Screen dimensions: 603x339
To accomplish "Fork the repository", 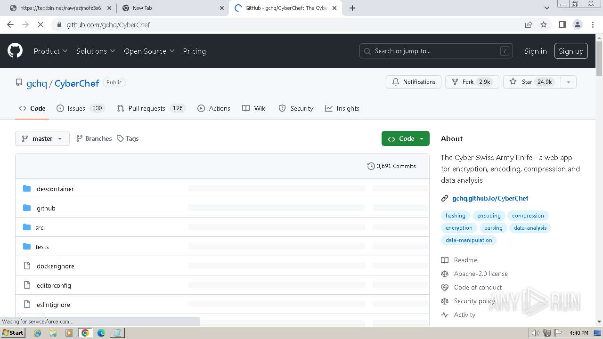I will point(472,82).
